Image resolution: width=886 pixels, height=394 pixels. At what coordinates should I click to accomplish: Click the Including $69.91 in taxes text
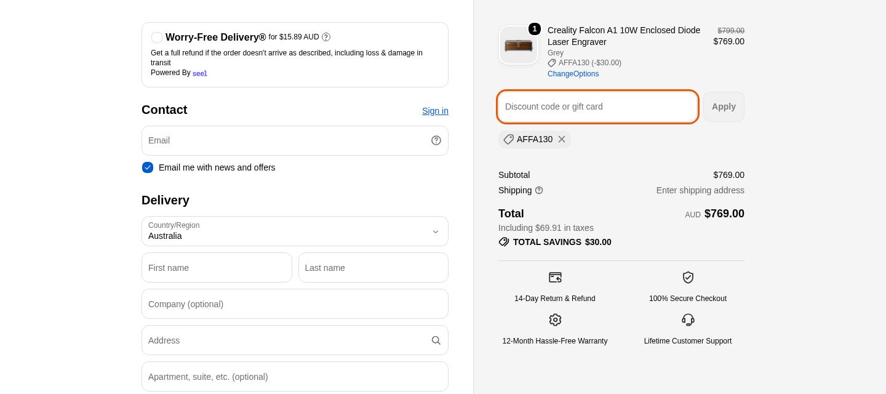pyautogui.click(x=546, y=228)
